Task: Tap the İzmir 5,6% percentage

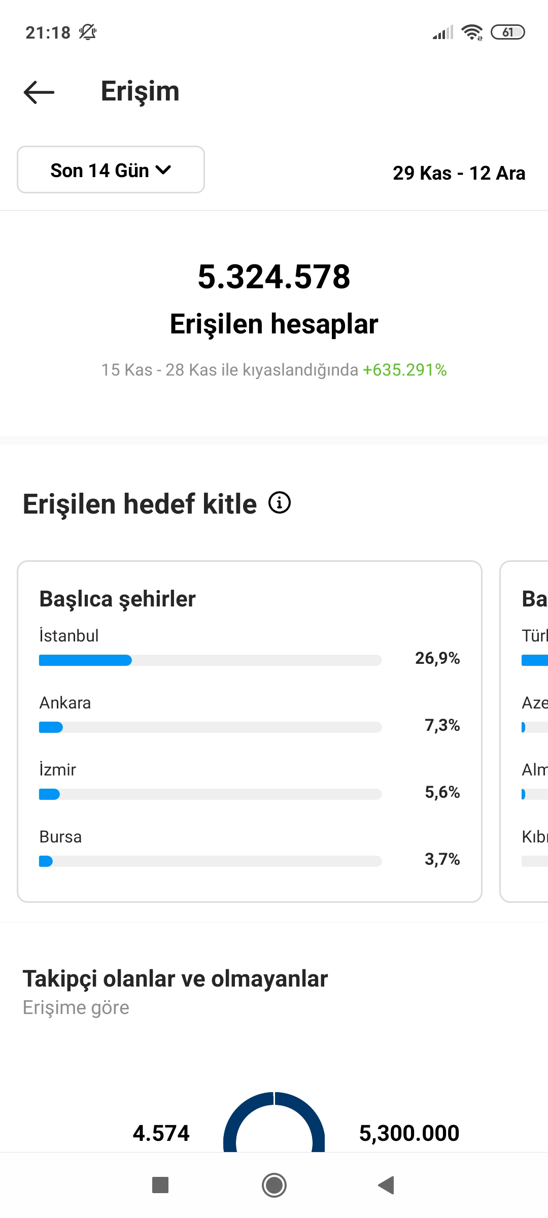Action: point(442,792)
